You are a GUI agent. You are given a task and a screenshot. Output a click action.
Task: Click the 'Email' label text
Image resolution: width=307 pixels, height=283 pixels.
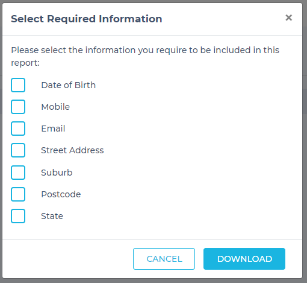(53, 129)
